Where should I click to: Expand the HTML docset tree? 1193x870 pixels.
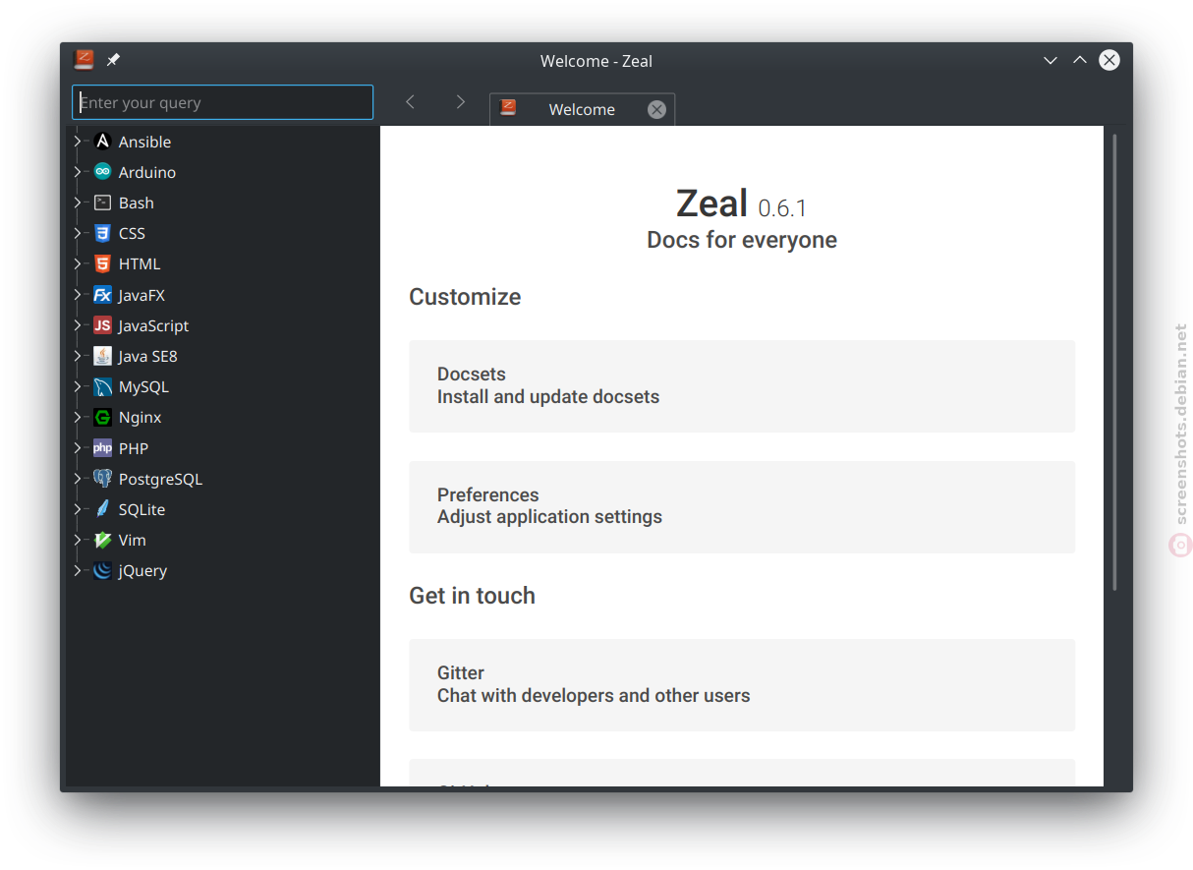point(78,263)
